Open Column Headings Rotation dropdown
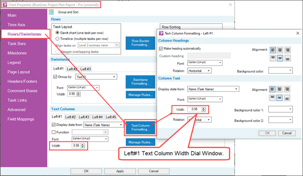This screenshot has height=176, width=303. click(200, 71)
